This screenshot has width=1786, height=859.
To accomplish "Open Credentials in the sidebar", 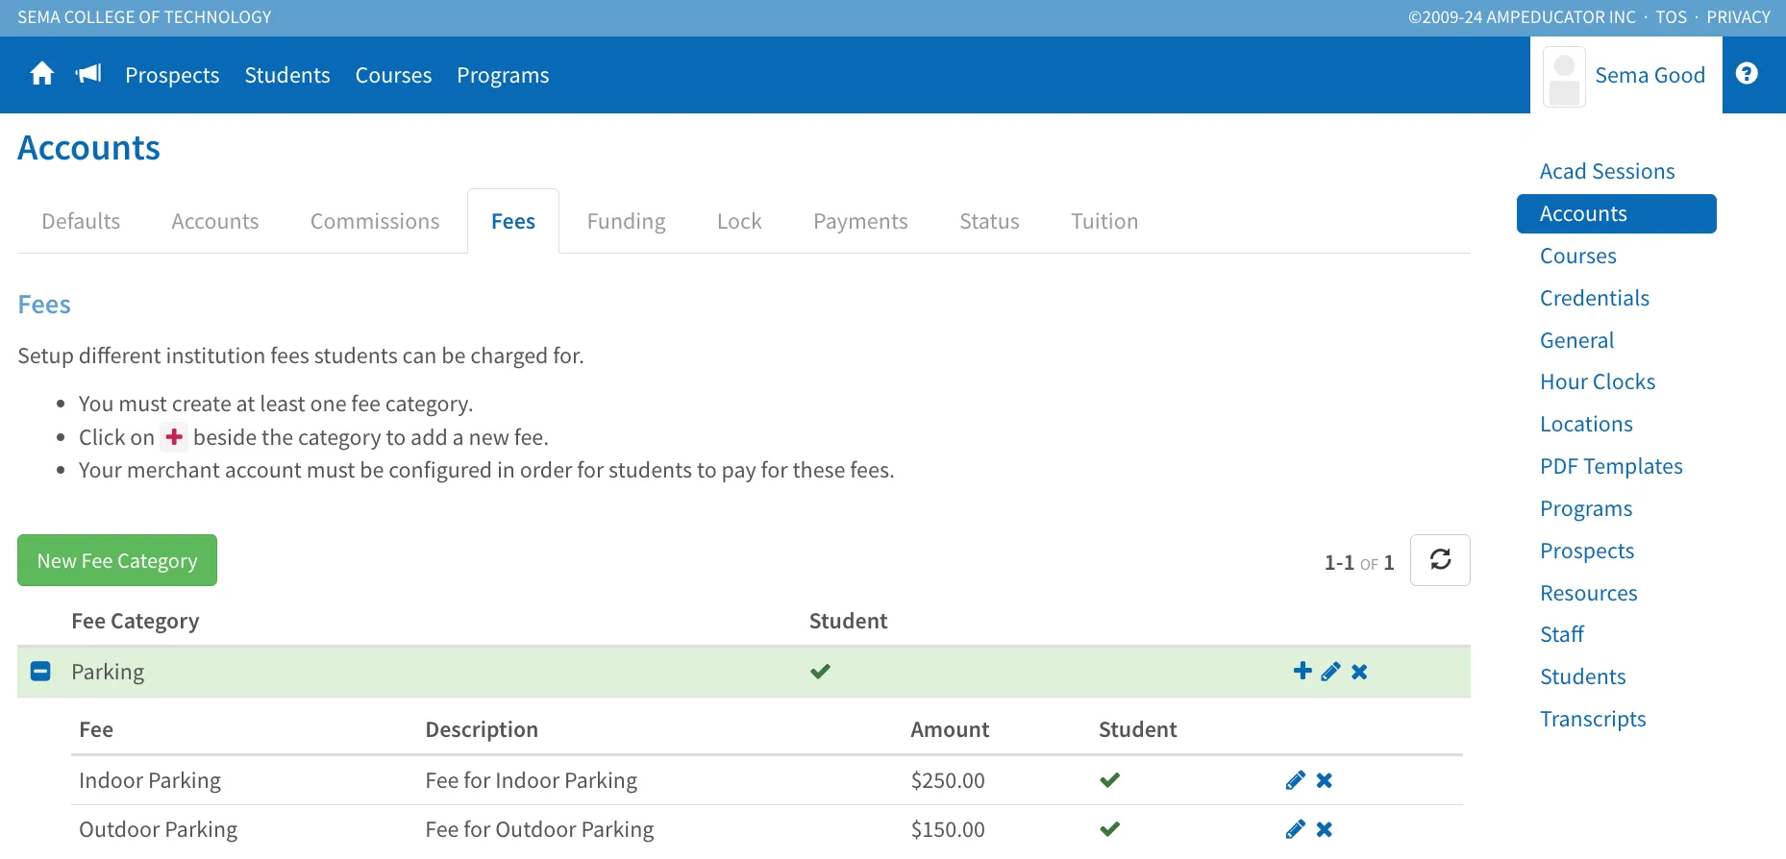I will 1595,298.
